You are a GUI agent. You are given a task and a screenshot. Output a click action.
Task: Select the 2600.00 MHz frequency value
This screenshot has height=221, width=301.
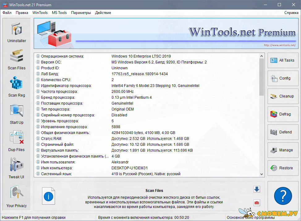point(122,92)
